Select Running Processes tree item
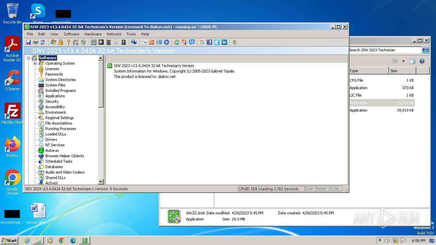This screenshot has height=245, width=436. [61, 129]
